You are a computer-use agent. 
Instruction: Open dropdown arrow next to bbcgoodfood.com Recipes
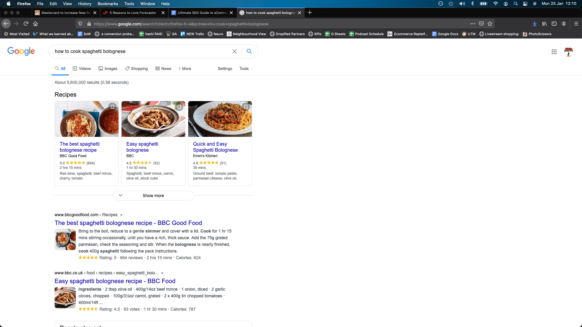click(121, 215)
